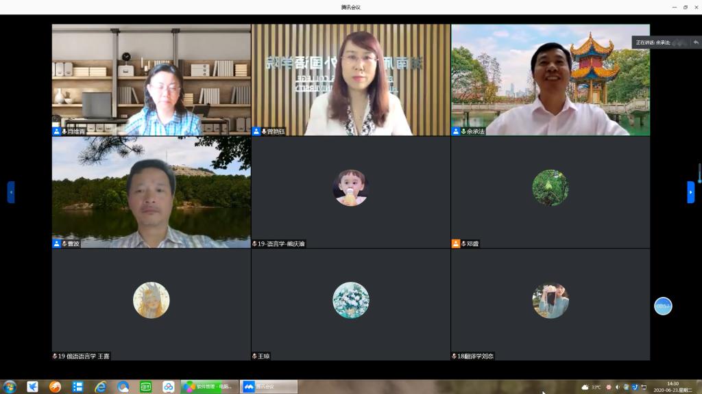
Task: Click the blue user badge beside 曹波
Action: pyautogui.click(x=57, y=244)
